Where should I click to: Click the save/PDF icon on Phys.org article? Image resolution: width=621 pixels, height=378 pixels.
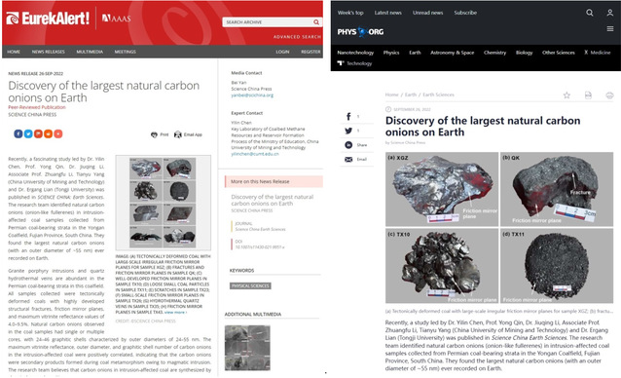(588, 95)
